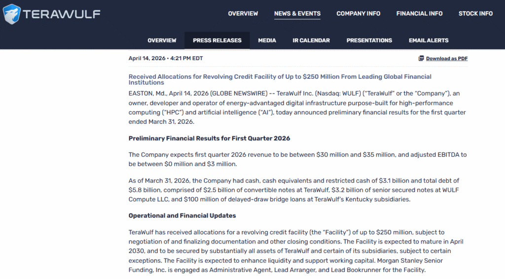Select the Press Releases tab
The image size is (505, 279).
[217, 40]
